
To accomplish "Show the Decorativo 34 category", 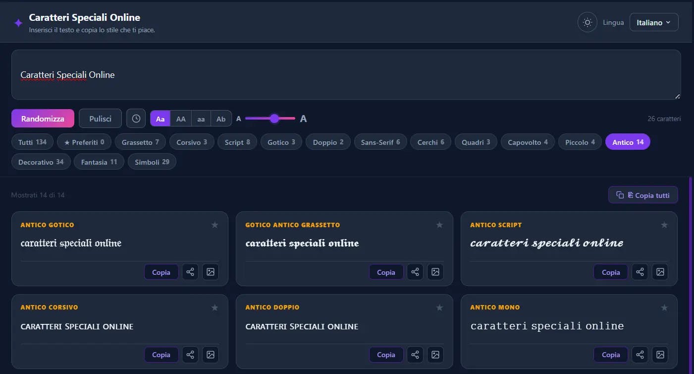I will (x=41, y=162).
